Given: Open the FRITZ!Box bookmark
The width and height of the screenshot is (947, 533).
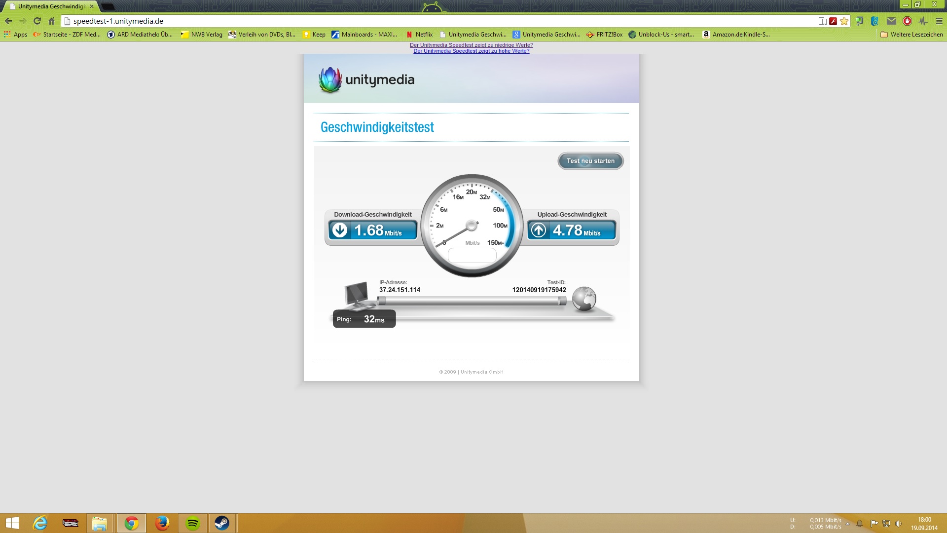Looking at the screenshot, I should click(604, 35).
